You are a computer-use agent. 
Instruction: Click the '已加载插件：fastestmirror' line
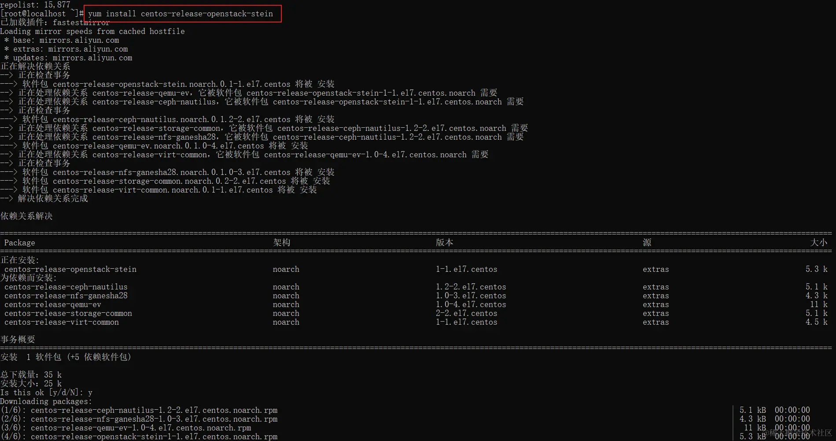point(55,22)
